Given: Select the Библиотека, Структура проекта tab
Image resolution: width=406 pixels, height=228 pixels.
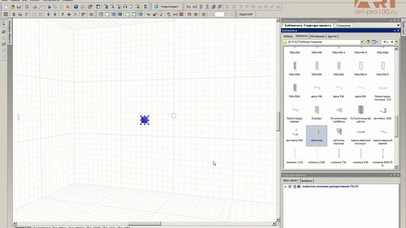Looking at the screenshot, I should [308, 25].
